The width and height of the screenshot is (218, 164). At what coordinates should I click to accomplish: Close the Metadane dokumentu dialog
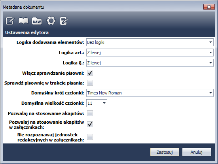209,7
